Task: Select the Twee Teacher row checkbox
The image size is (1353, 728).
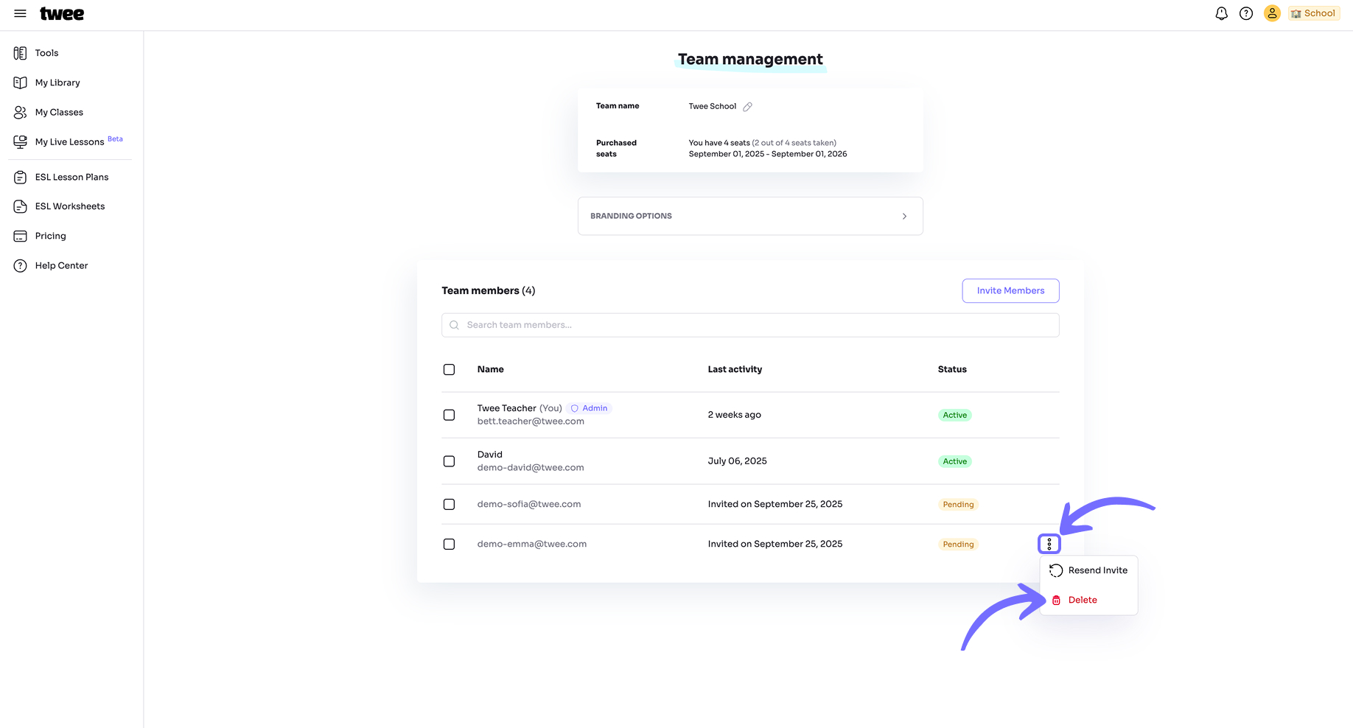Action: 449,415
